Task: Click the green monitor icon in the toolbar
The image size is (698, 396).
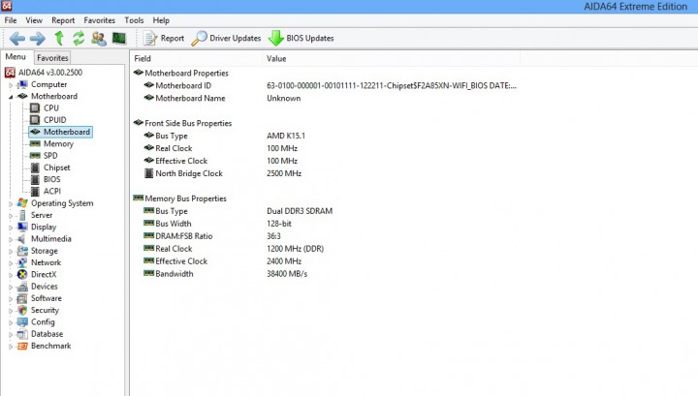Action: tap(119, 38)
